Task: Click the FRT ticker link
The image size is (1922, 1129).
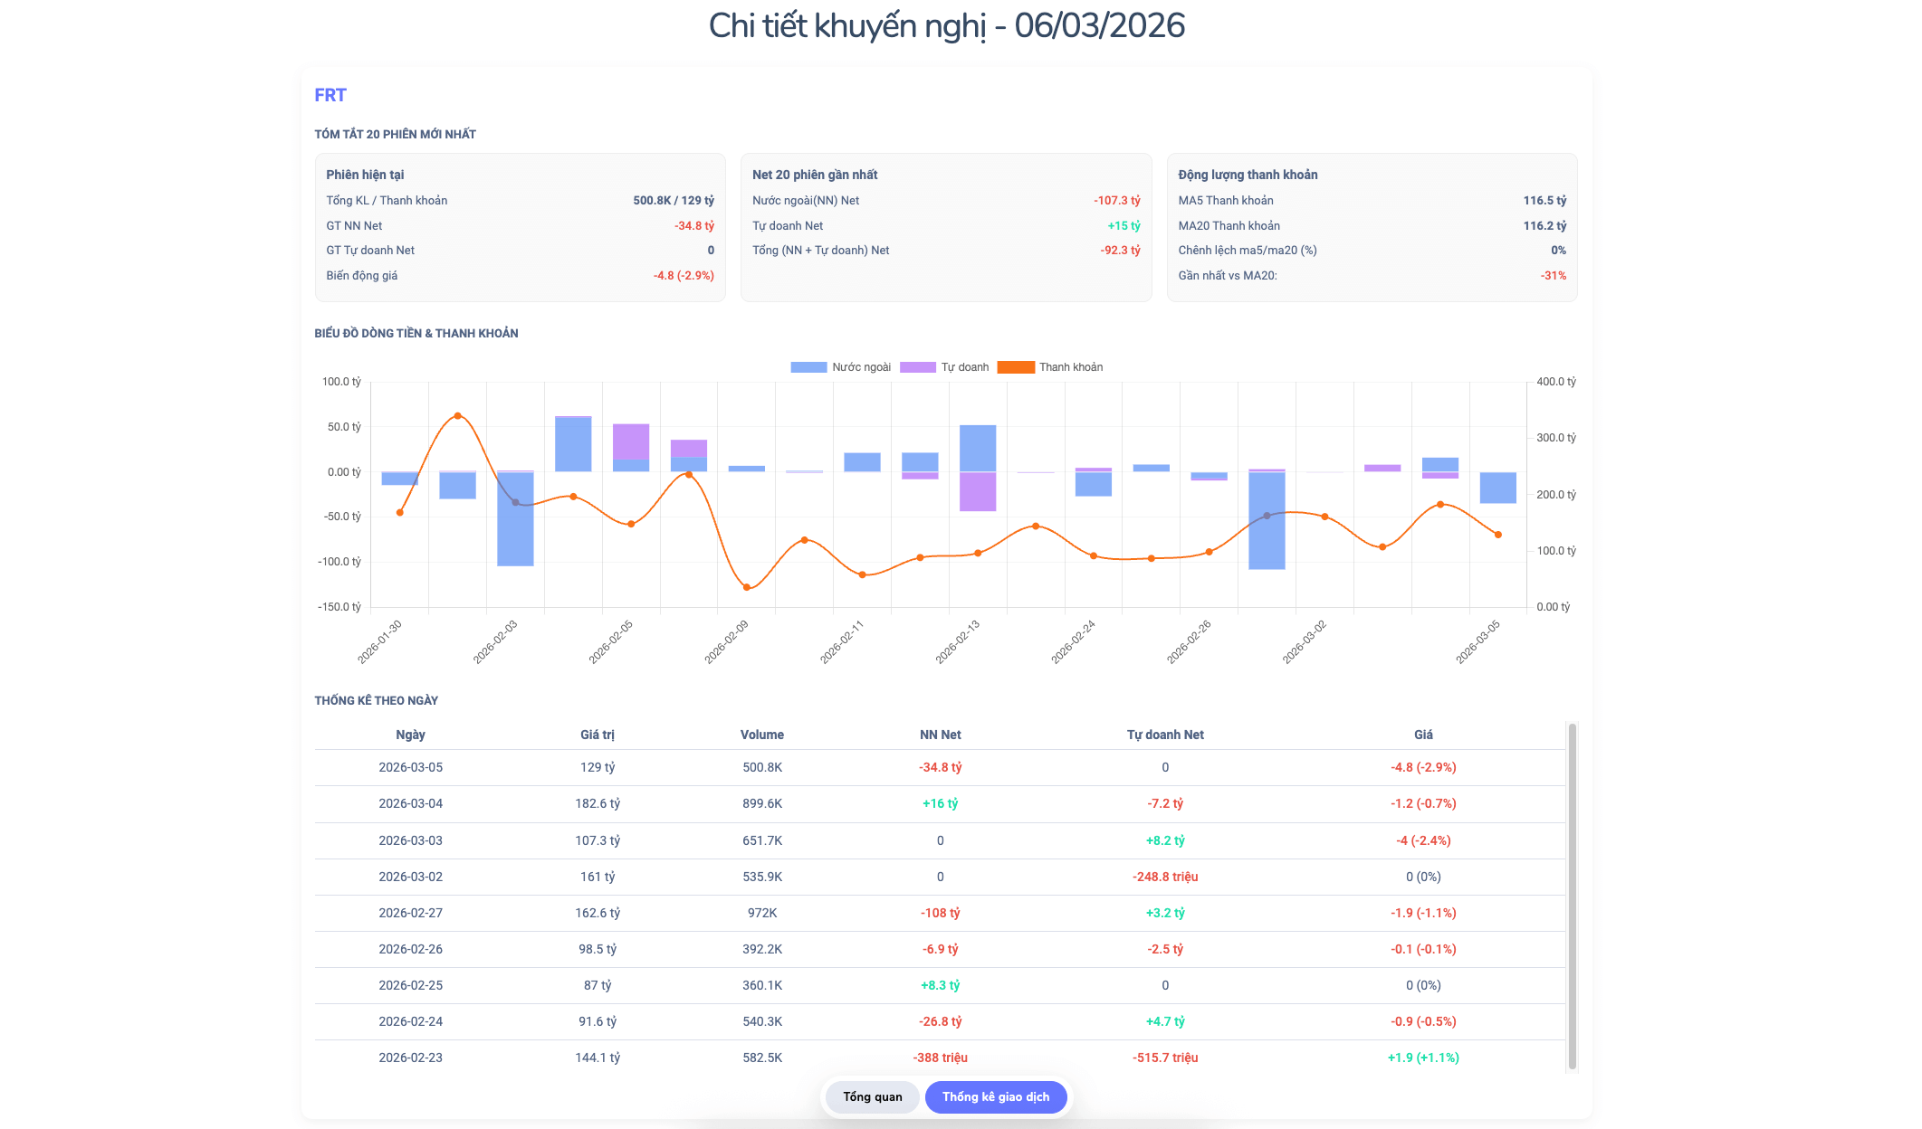Action: click(x=330, y=95)
